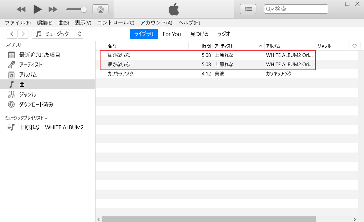The height and width of the screenshot is (222, 364).
Task: Click the second row 上原れな artist cell
Action: coord(224,64)
